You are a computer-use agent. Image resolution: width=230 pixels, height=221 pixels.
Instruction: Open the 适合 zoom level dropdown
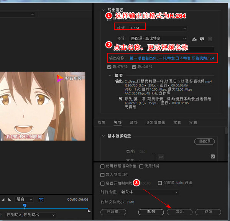(24, 199)
